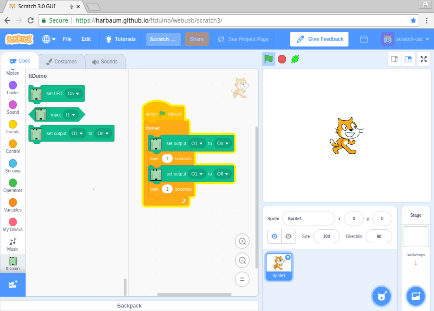
Task: Switch to the Costumes tab
Action: pyautogui.click(x=61, y=62)
